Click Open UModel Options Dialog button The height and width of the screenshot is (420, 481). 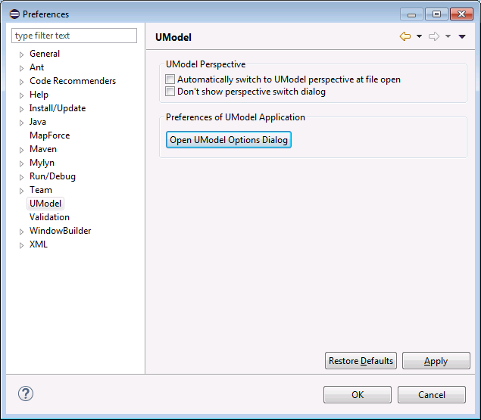229,140
